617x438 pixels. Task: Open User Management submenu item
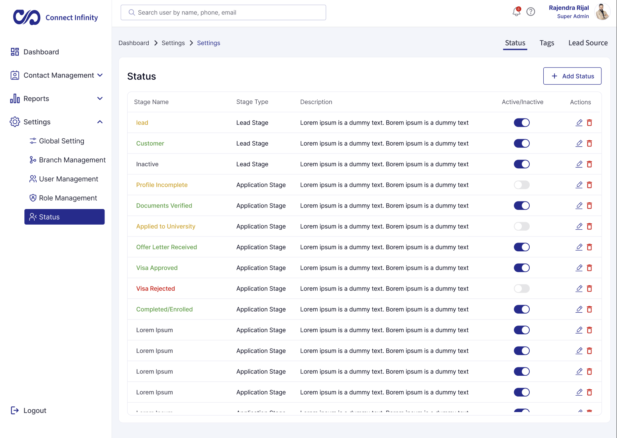tap(64, 179)
